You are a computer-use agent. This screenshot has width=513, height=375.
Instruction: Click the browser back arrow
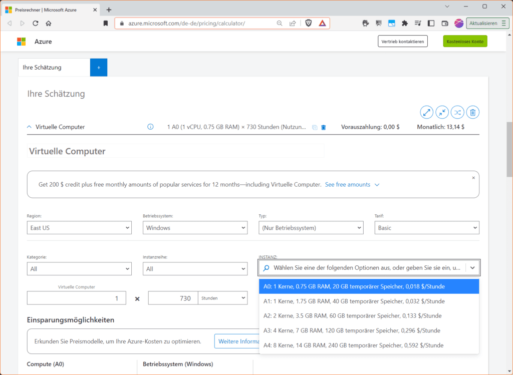tap(10, 23)
